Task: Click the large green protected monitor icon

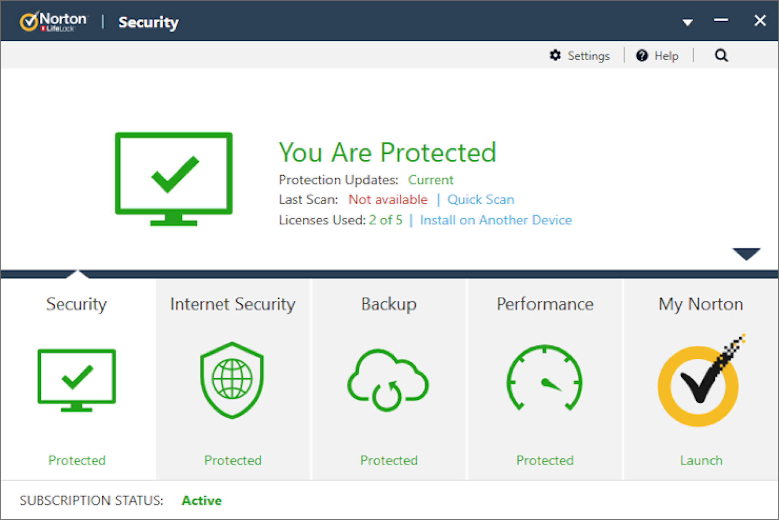Action: 174,179
